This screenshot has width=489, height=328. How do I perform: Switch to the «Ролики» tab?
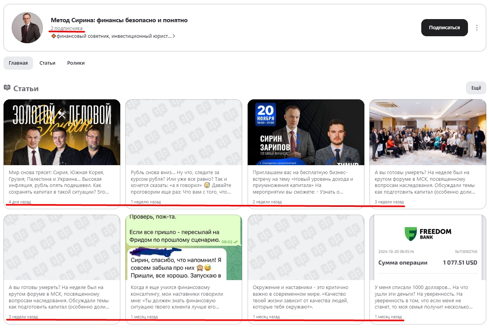(x=76, y=63)
